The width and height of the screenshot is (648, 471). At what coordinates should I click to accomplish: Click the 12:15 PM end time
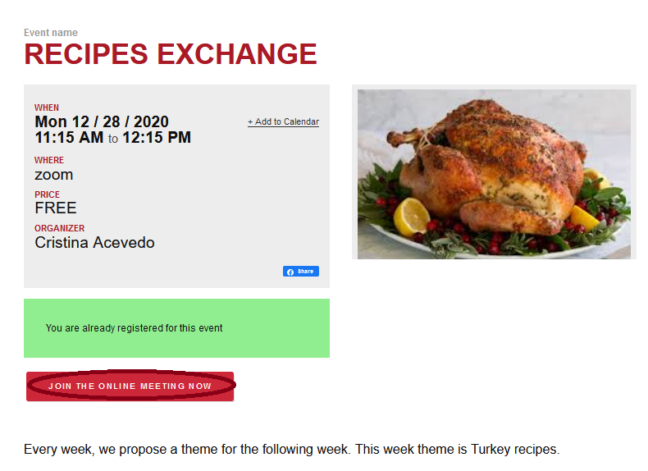coord(157,137)
